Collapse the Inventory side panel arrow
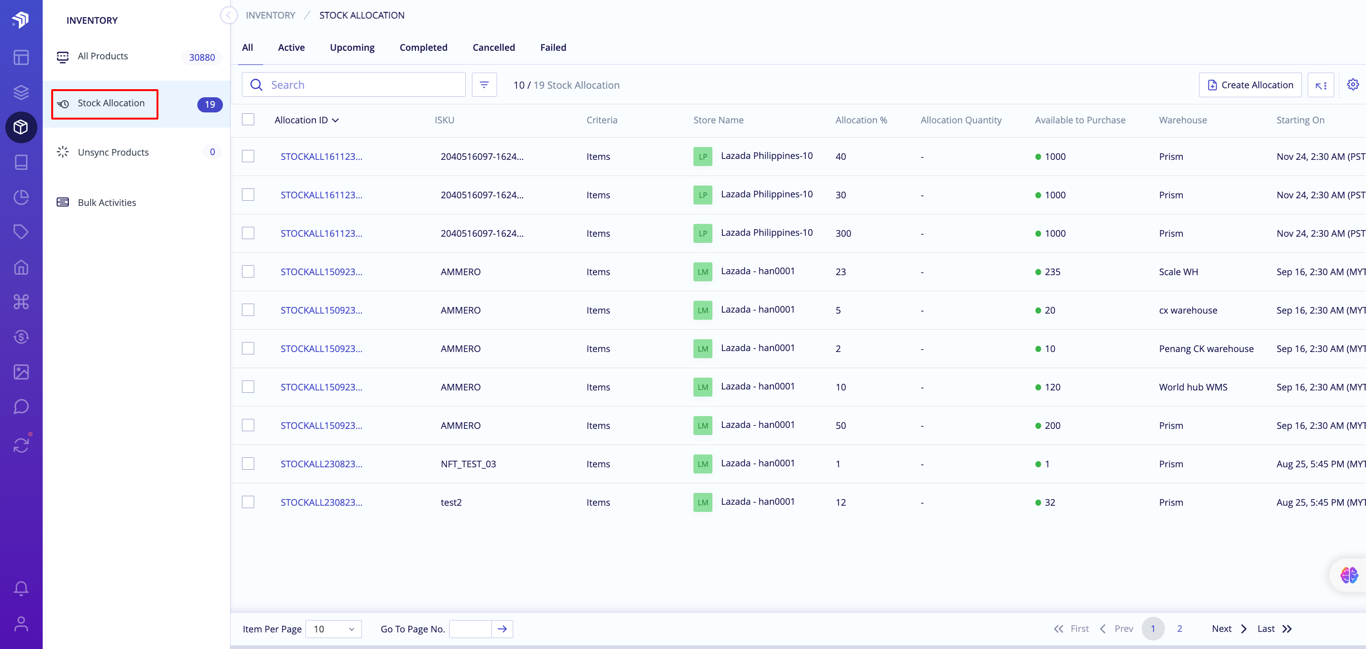 (229, 15)
